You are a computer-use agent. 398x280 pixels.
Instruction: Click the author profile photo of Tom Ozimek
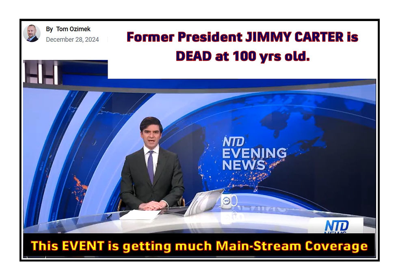click(x=32, y=33)
